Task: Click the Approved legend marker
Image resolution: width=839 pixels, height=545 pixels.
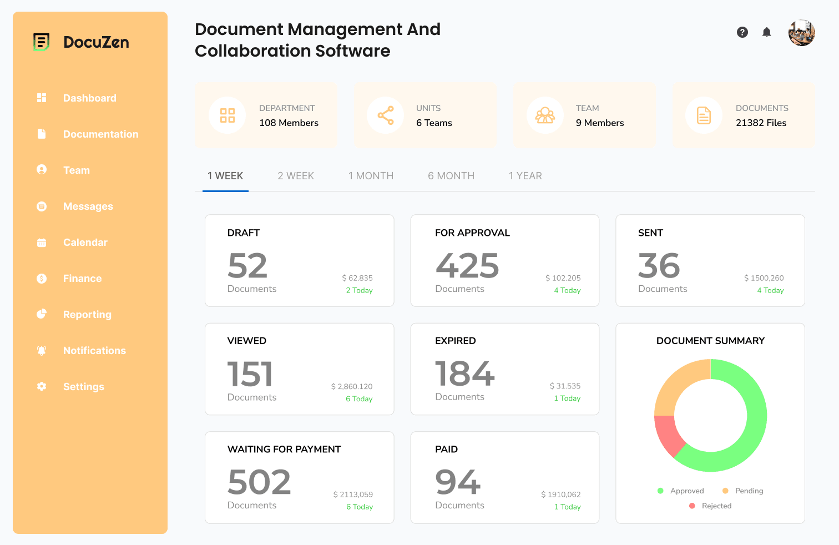Action: coord(660,491)
